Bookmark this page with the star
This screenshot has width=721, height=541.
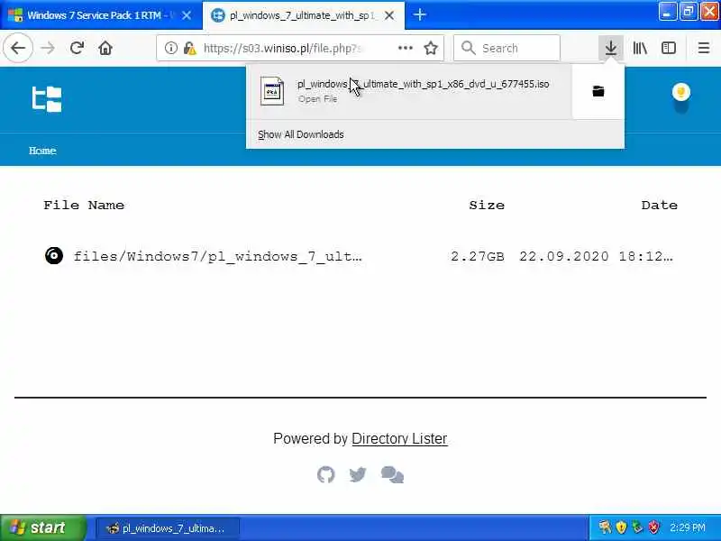(431, 48)
